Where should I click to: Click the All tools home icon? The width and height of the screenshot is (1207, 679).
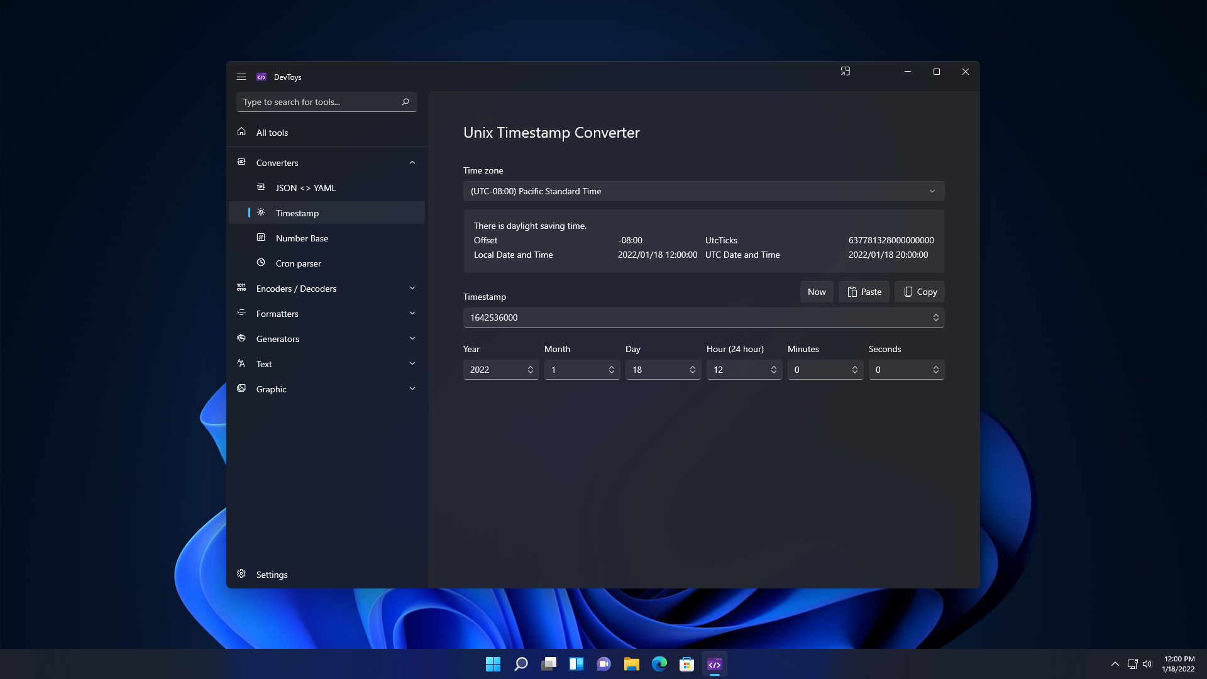click(x=241, y=132)
